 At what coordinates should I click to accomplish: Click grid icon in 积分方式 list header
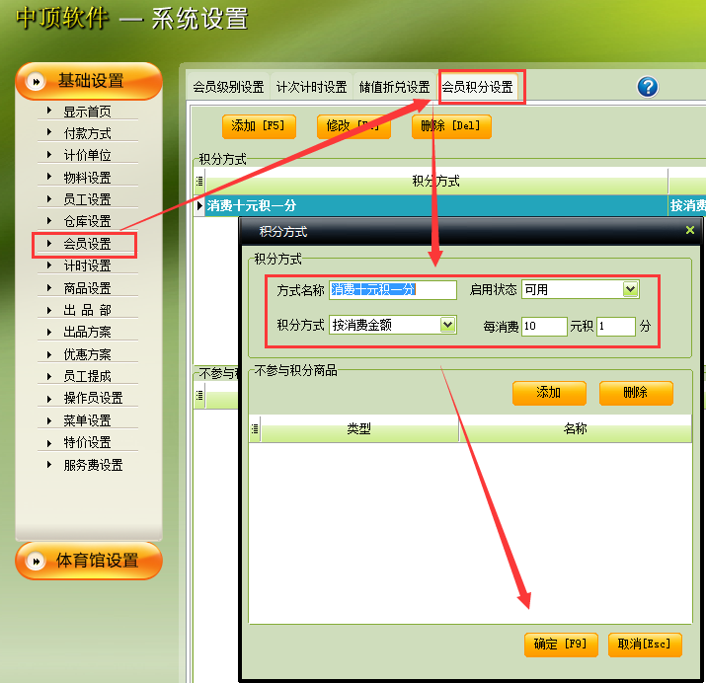[199, 182]
